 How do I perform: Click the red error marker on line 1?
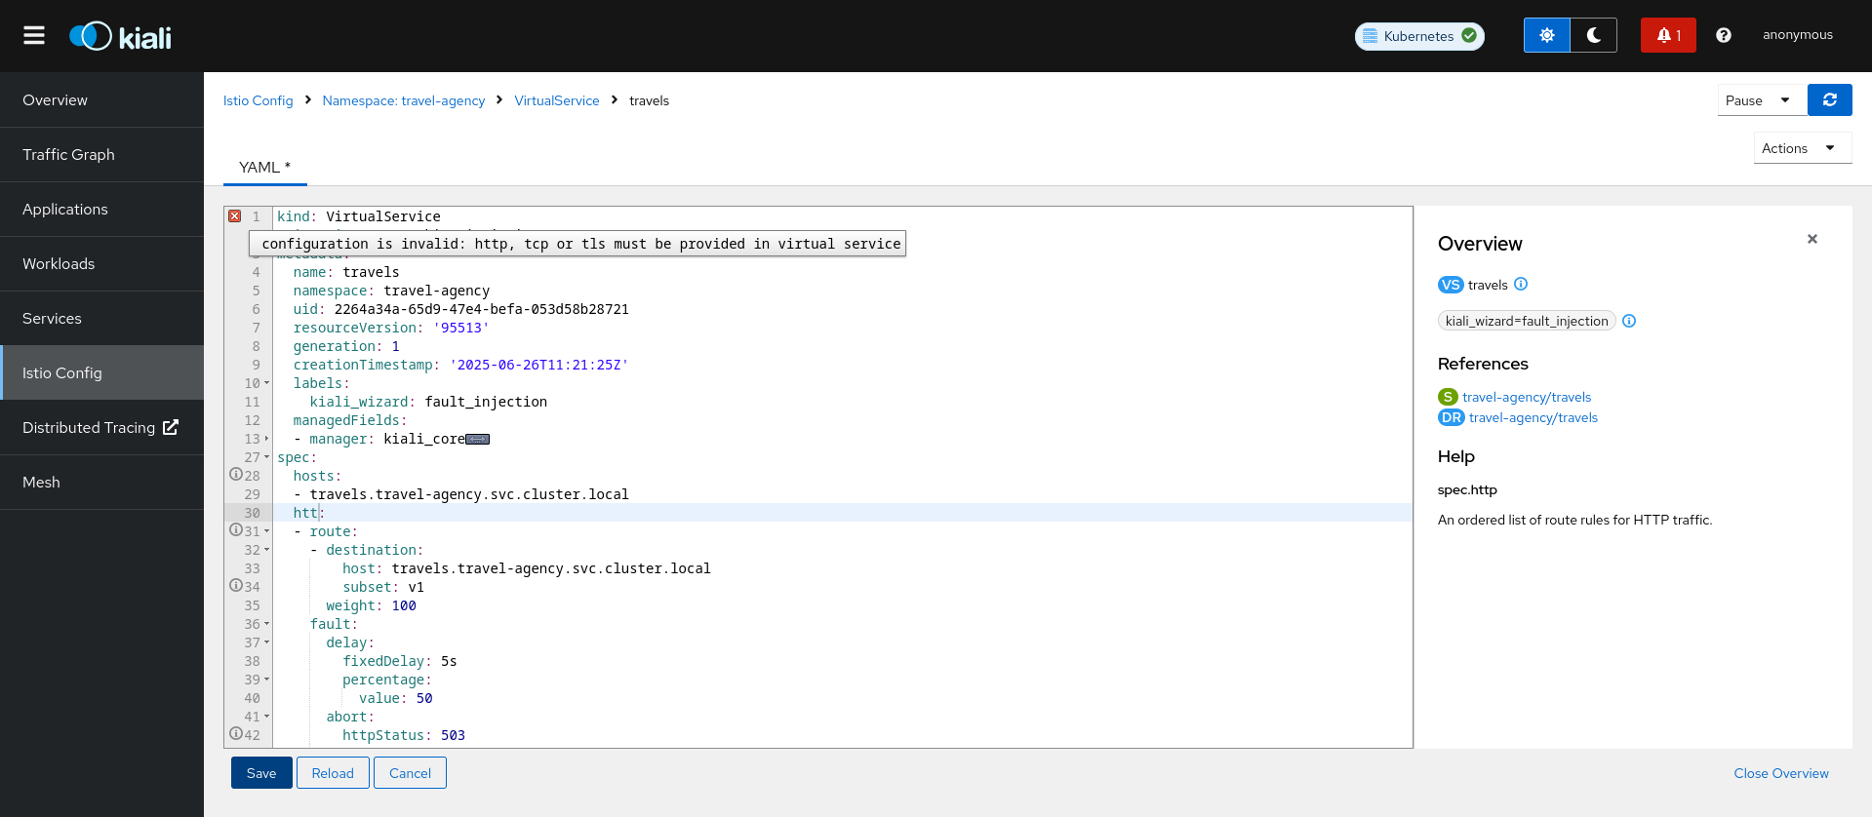pos(235,216)
